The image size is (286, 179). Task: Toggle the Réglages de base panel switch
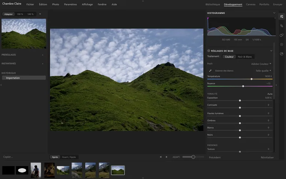tap(209, 51)
